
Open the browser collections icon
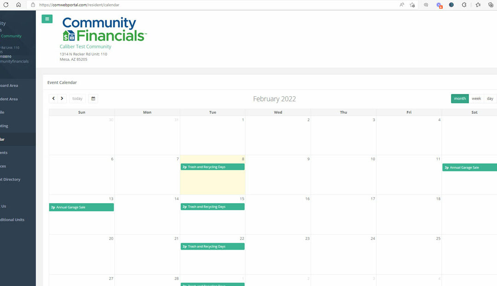point(491,5)
